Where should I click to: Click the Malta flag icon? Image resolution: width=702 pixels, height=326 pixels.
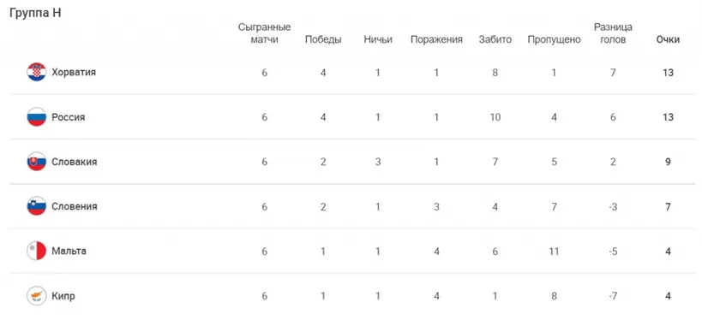36,251
